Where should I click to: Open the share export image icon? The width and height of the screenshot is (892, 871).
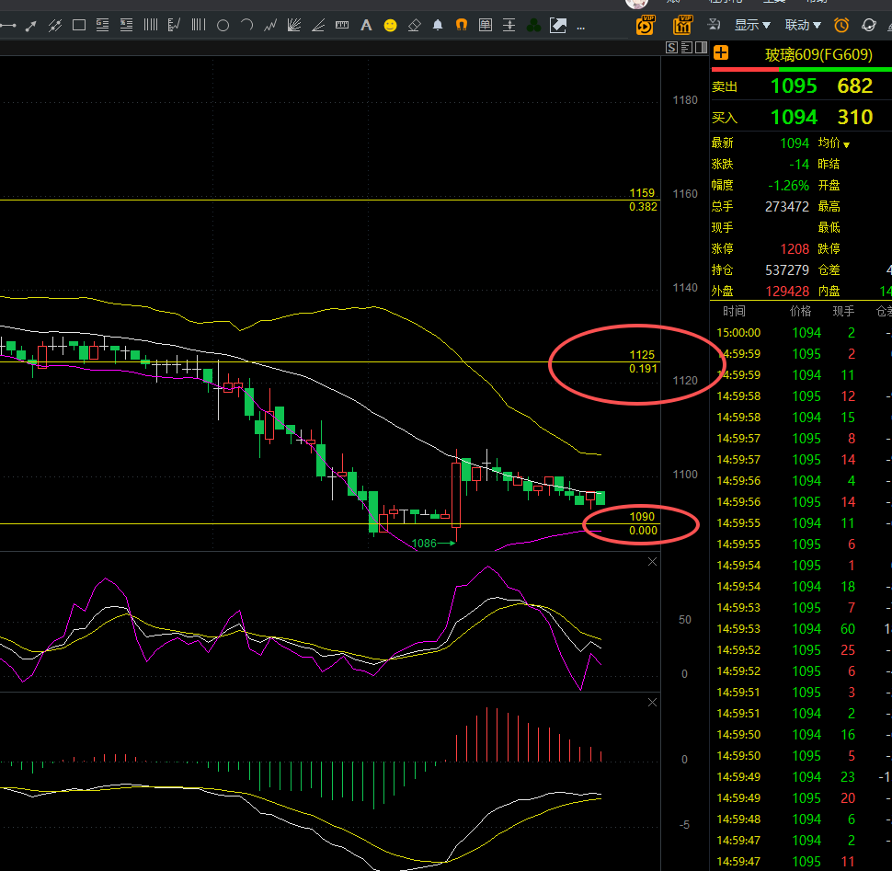tap(558, 26)
